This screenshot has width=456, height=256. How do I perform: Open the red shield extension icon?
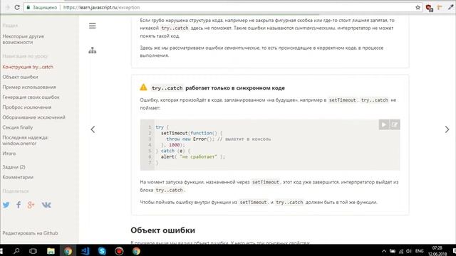point(429,8)
